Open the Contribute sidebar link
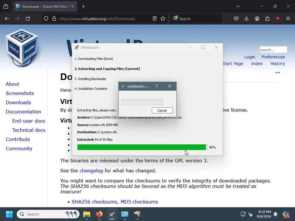Viewport: 295px width, 221px height. (x=18, y=139)
